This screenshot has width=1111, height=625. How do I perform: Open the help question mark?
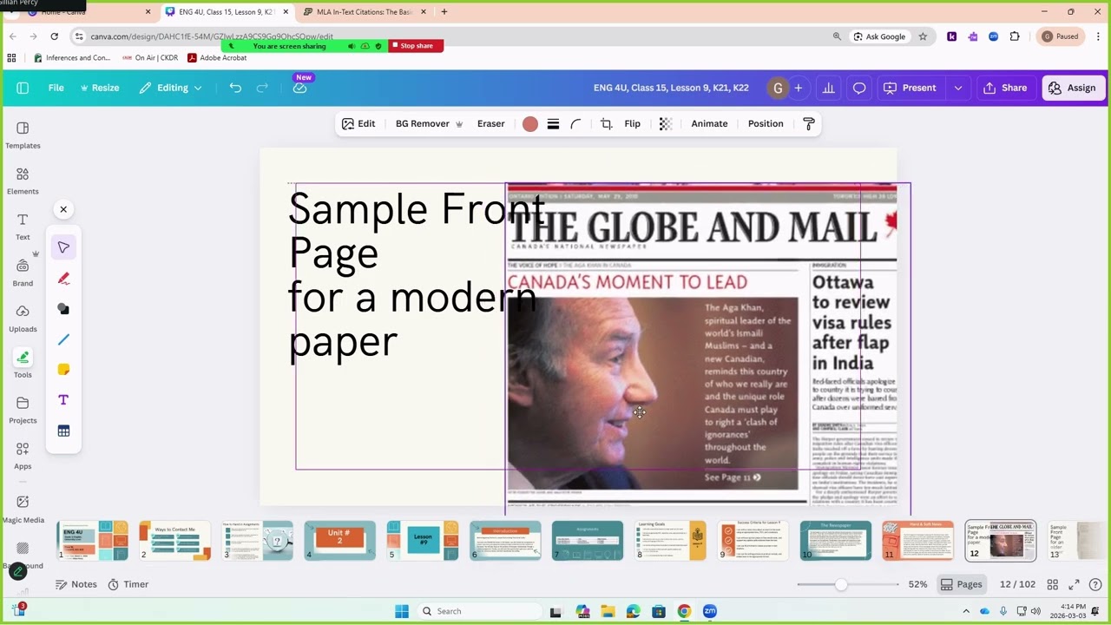point(1095,584)
